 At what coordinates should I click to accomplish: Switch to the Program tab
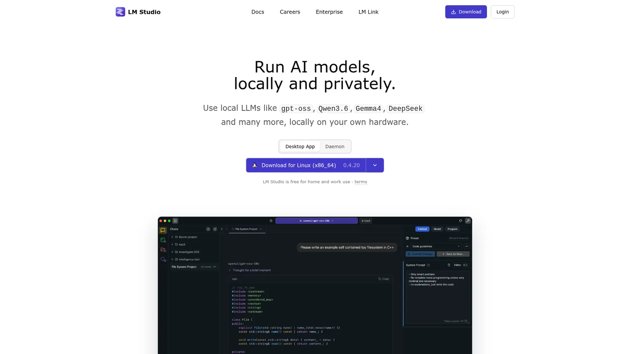pyautogui.click(x=452, y=229)
